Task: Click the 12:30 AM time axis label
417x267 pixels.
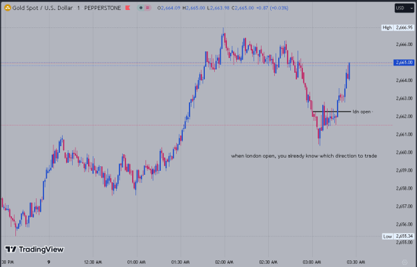Action: coord(93,262)
